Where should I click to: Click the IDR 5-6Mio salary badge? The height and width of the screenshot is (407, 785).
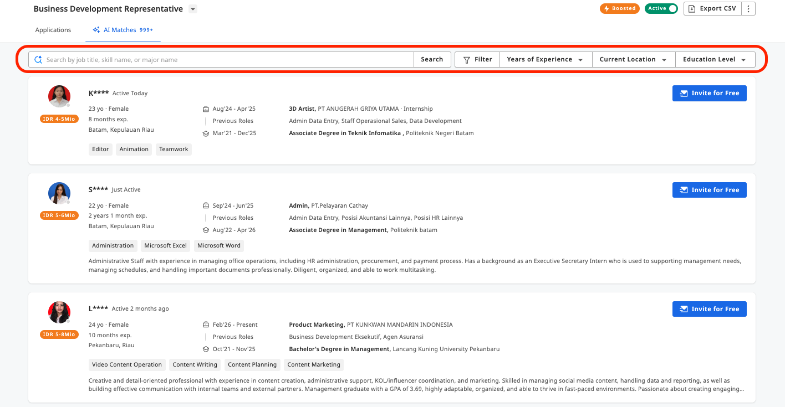59,215
